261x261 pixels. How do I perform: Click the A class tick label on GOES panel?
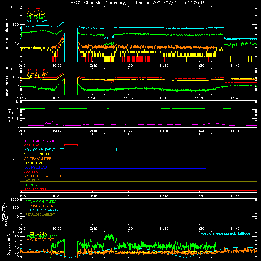tap(18, 126)
